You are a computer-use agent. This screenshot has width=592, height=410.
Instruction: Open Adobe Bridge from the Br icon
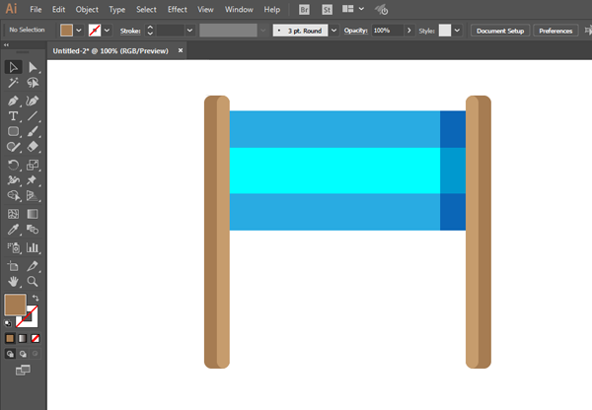tap(304, 9)
